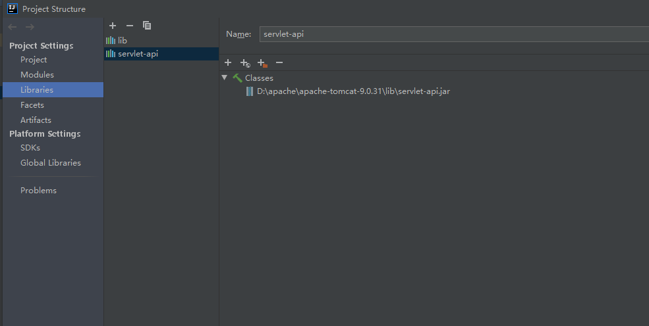Click the hammer icon beside Classes
The height and width of the screenshot is (326, 649).
point(238,78)
